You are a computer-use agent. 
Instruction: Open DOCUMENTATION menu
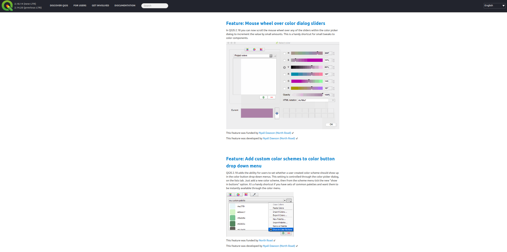(x=125, y=5)
